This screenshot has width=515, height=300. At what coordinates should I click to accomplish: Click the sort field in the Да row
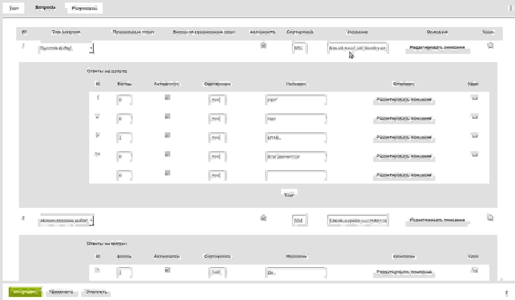coord(217,272)
